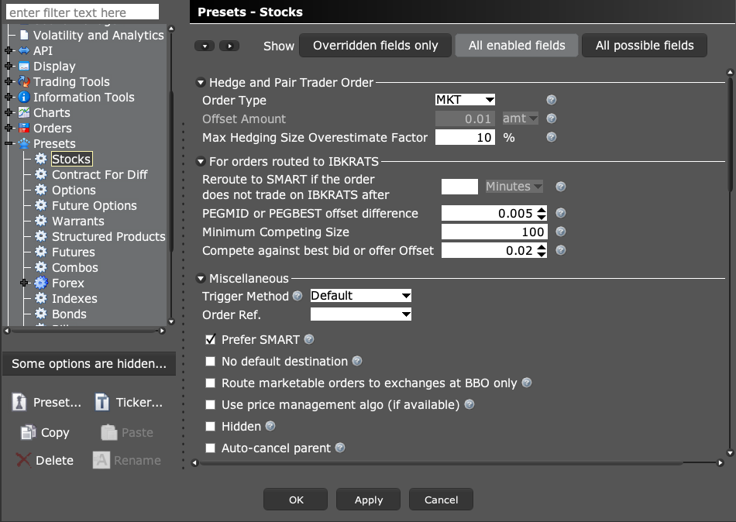Screen dimensions: 736x522
Task: Enable No default destination checkbox
Action: coord(210,361)
